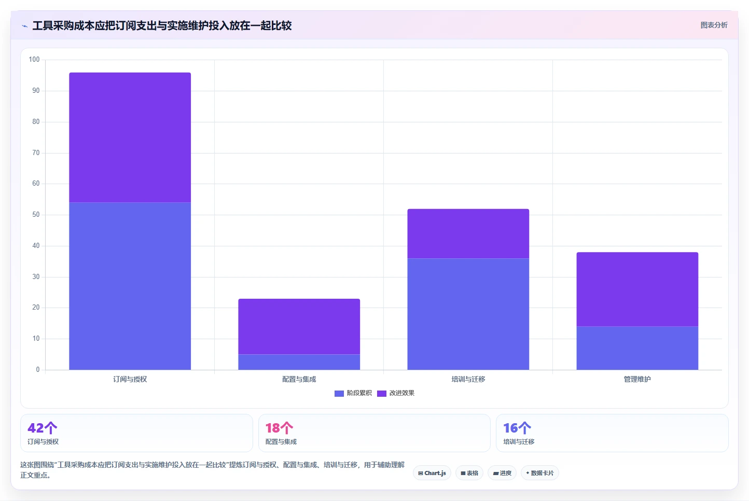The height and width of the screenshot is (501, 749).
Task: Select the Chart.js tag chip
Action: click(x=432, y=473)
